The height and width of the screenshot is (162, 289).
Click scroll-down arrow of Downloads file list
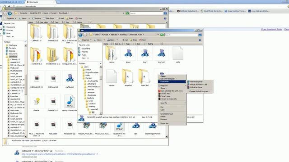click(x=167, y=137)
